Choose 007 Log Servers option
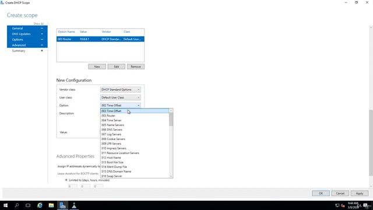Image resolution: width=373 pixels, height=210 pixels. 135,134
